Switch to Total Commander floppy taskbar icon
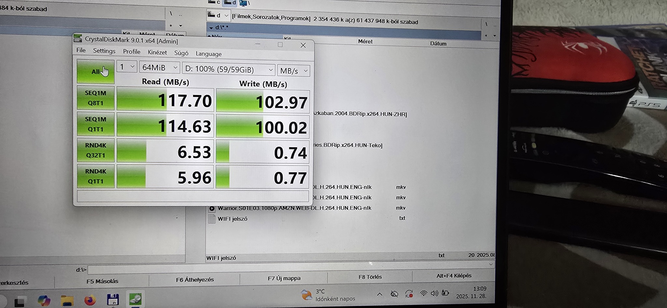This screenshot has width=667, height=308. (113, 300)
